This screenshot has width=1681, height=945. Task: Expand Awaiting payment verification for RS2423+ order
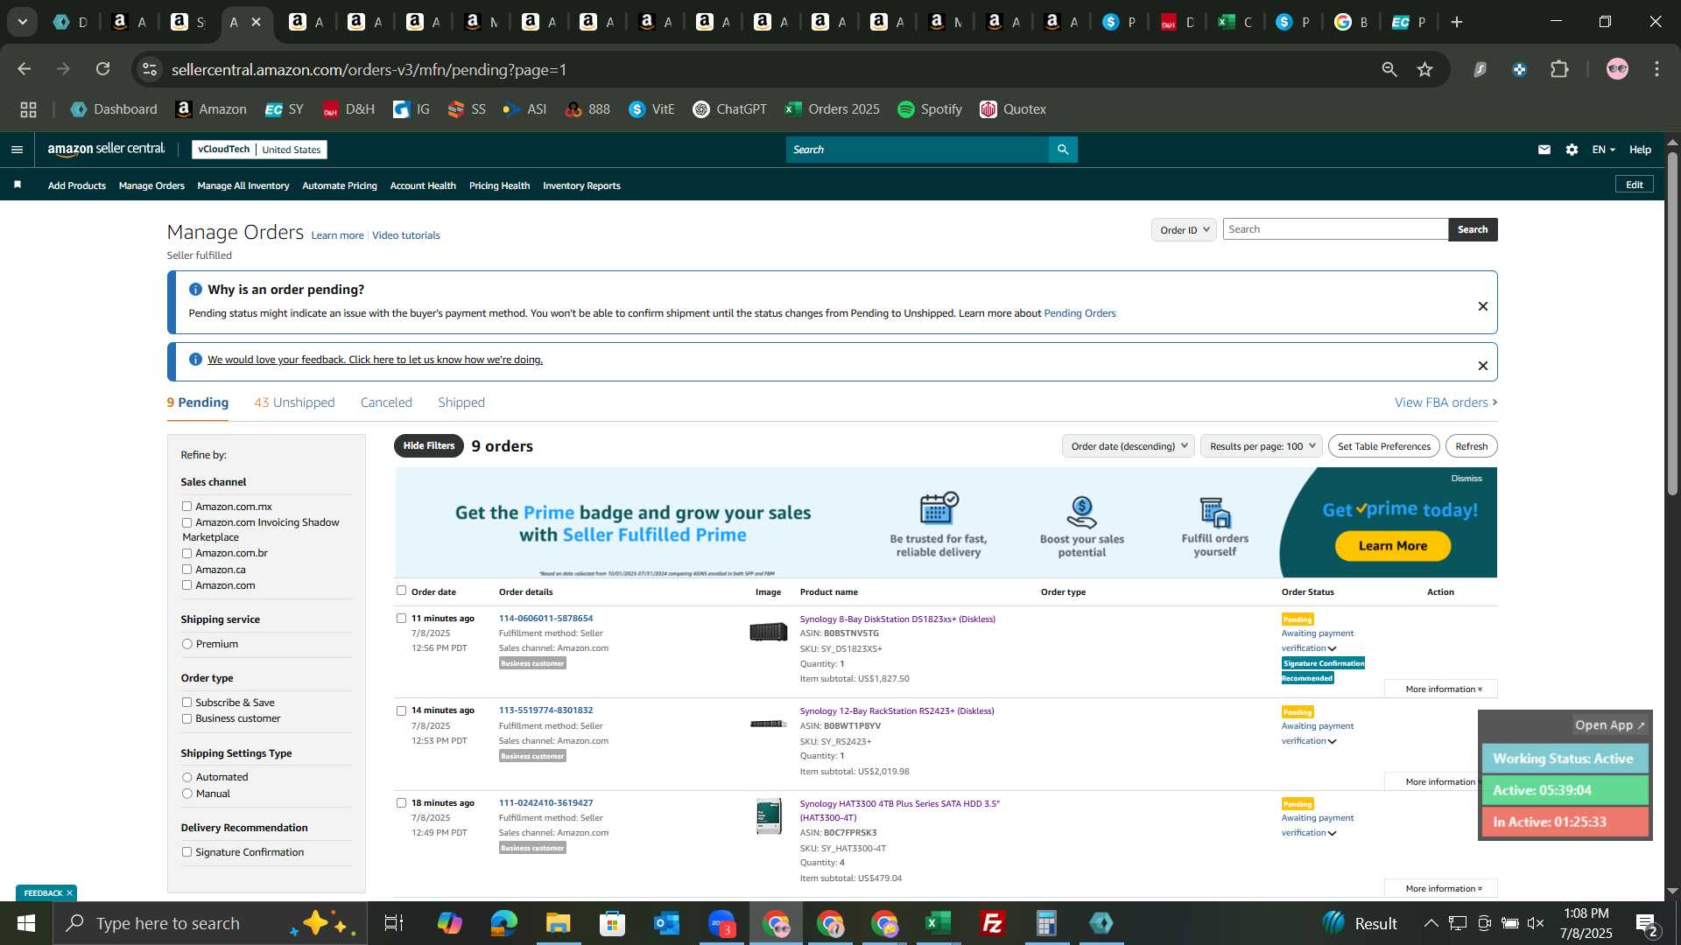(x=1317, y=733)
